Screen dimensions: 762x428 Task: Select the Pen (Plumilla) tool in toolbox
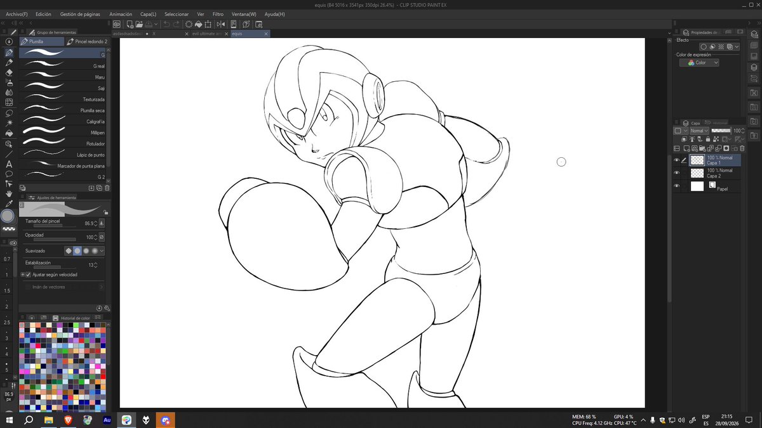10,53
